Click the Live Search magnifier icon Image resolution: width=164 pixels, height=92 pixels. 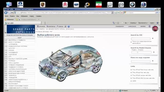[157, 13]
